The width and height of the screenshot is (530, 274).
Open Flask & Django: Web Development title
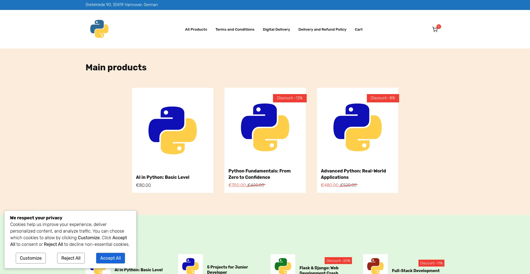(319, 270)
